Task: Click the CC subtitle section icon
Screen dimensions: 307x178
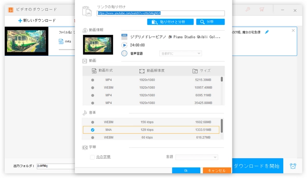Action: click(x=85, y=147)
